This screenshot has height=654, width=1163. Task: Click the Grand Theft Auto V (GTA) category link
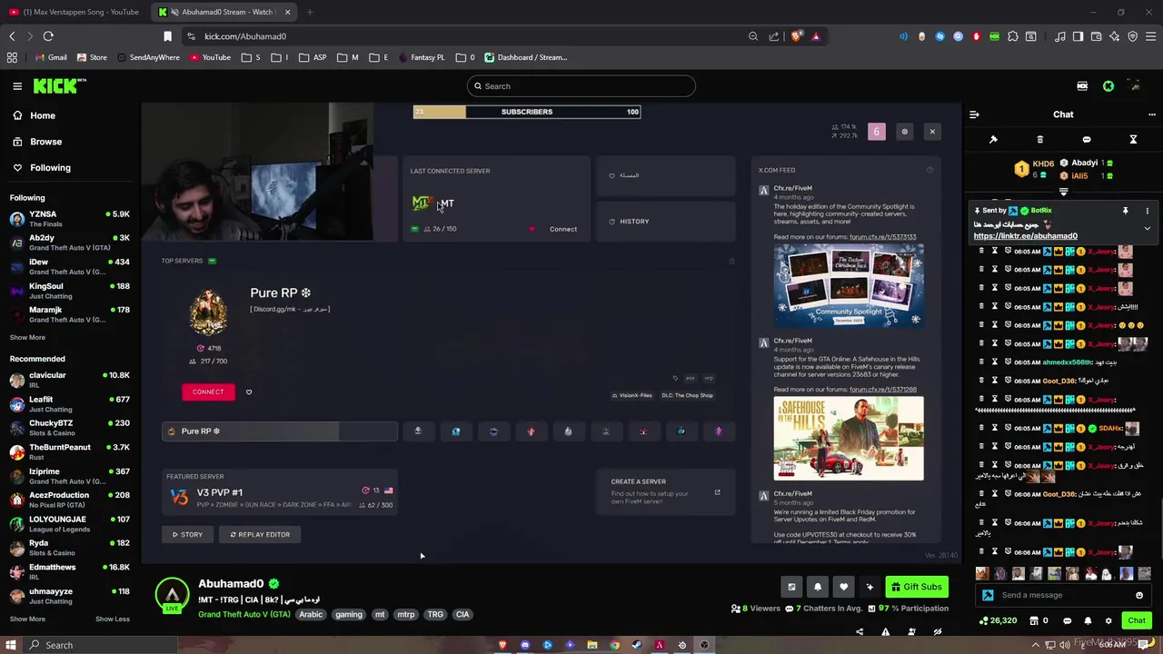(244, 615)
